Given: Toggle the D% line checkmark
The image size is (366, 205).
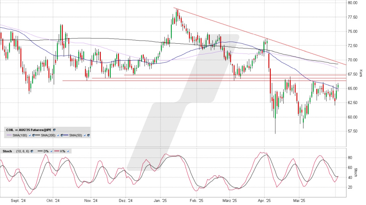Looking at the screenshot, I should (x=51, y=151).
